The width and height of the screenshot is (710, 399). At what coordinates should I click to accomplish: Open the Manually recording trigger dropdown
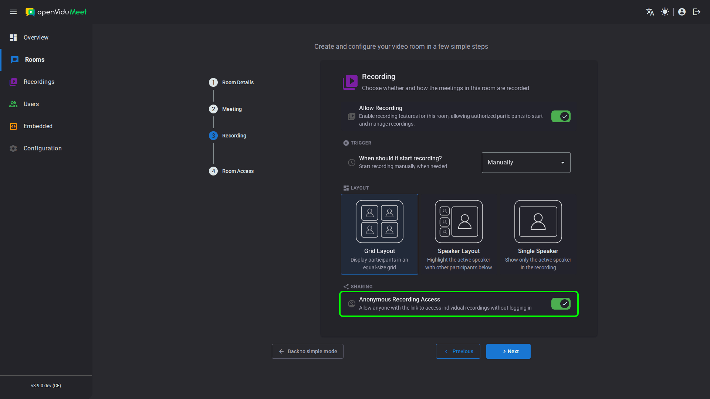click(x=526, y=163)
